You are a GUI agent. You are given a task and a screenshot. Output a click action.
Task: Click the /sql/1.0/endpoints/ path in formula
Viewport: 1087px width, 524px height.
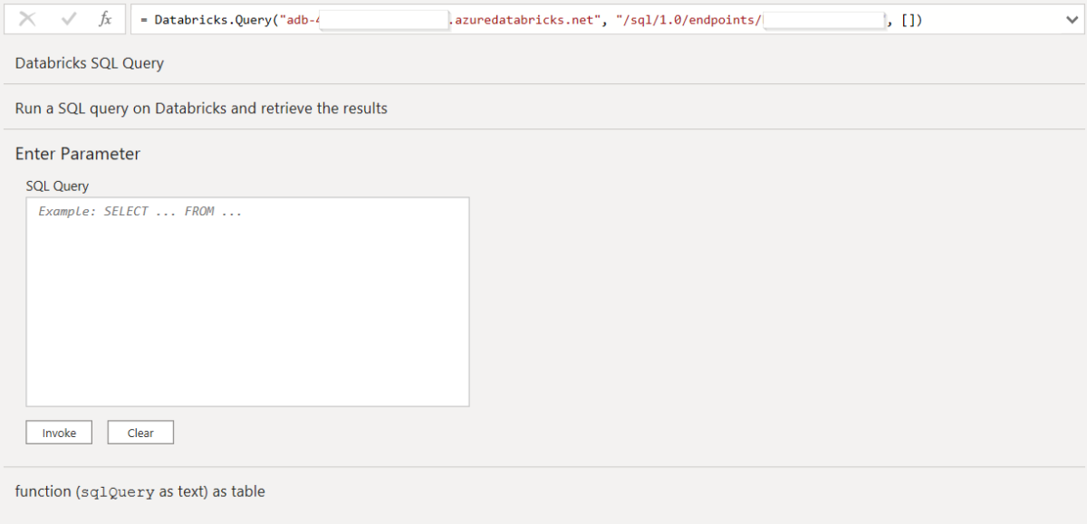click(x=689, y=20)
